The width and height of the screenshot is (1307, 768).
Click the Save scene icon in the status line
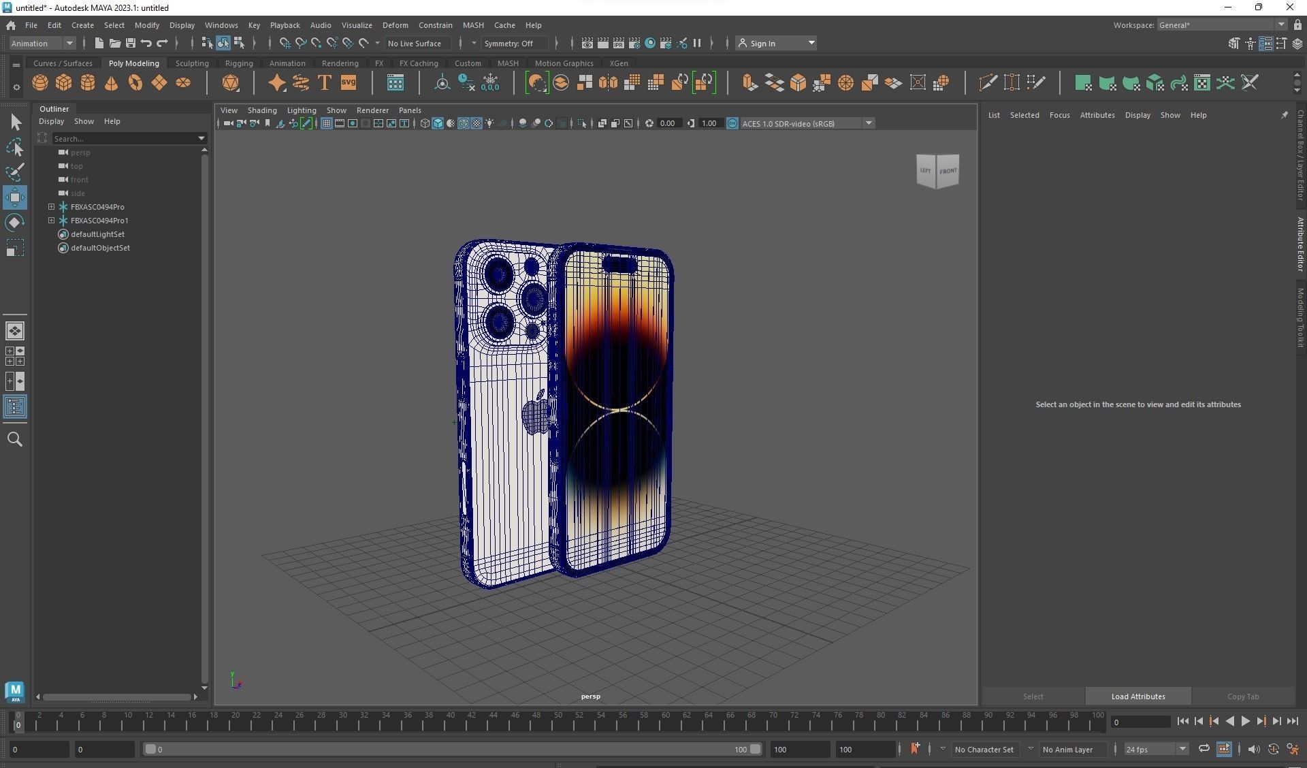(131, 44)
